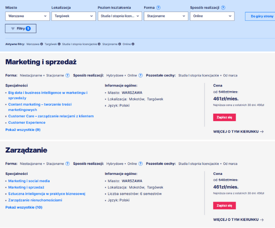This screenshot has height=228, width=275.
Task: Open Sztuczna inteligencja w praktyce biznesowej link
Action: click(47, 194)
